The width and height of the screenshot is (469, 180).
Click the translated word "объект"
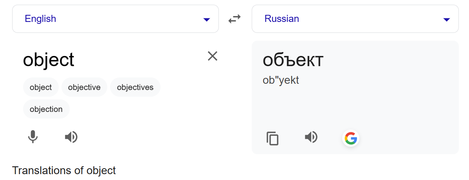[293, 60]
